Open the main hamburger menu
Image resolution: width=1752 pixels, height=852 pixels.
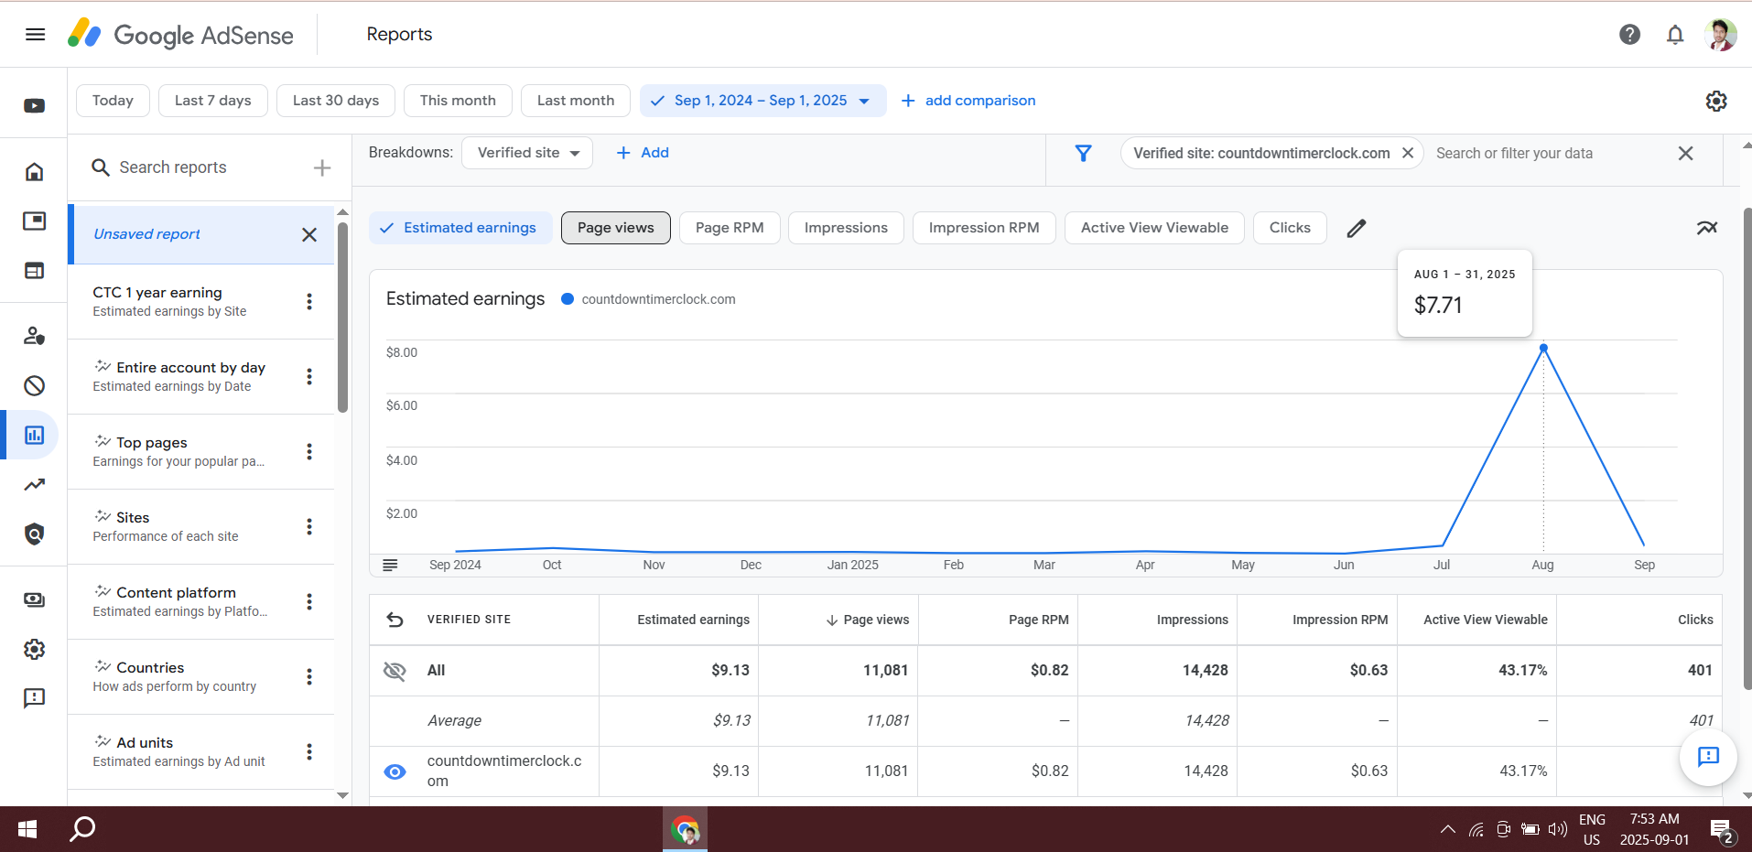35,35
